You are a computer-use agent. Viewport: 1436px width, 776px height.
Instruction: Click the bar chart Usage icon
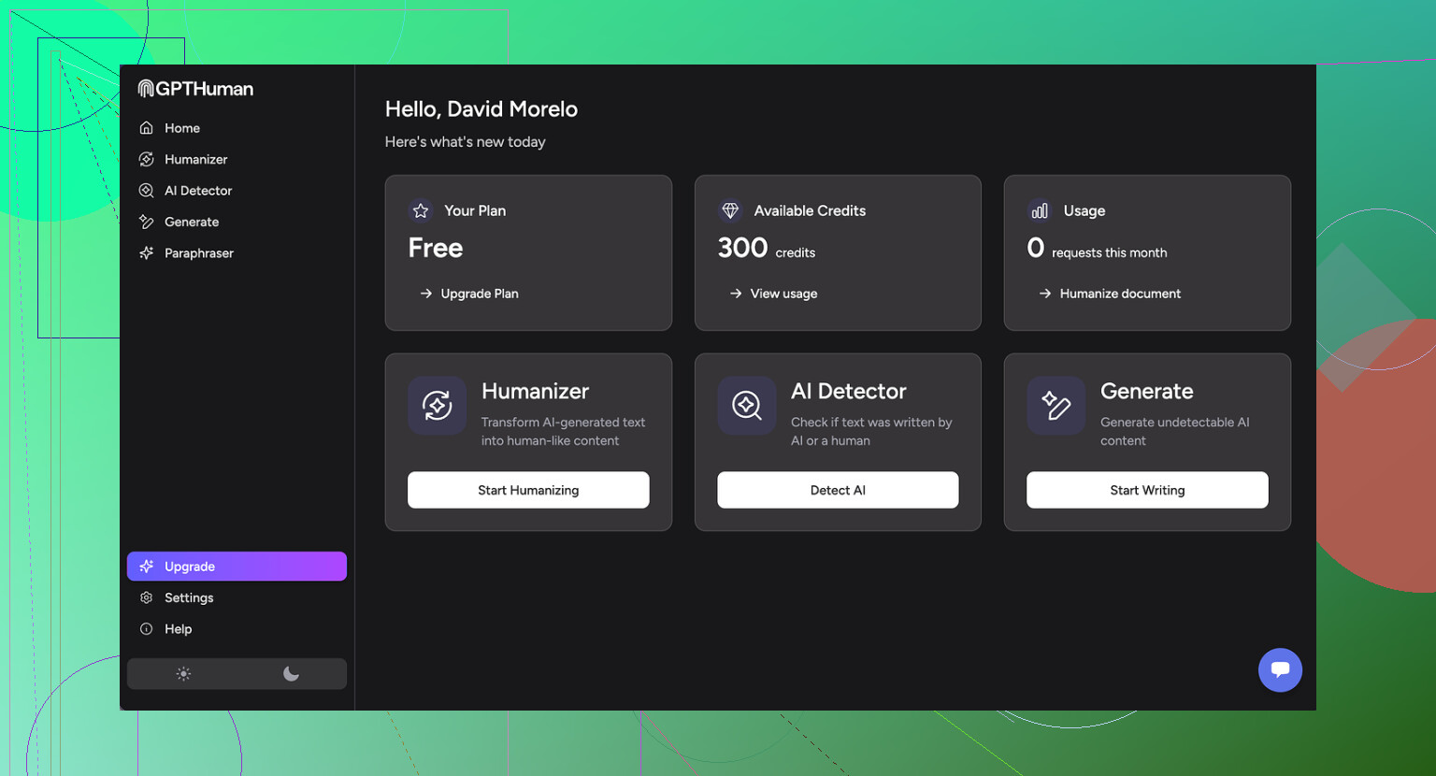(x=1040, y=211)
